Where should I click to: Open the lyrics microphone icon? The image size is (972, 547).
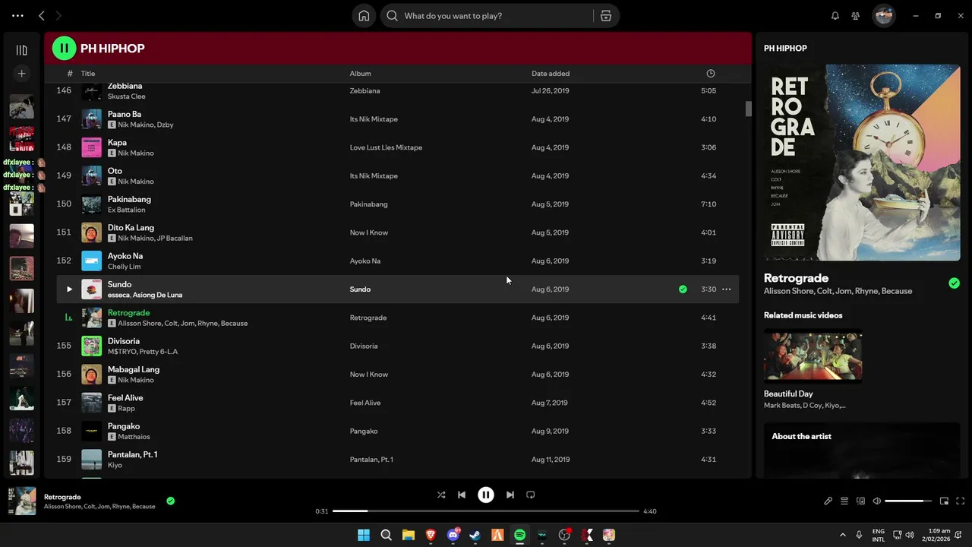[828, 501]
